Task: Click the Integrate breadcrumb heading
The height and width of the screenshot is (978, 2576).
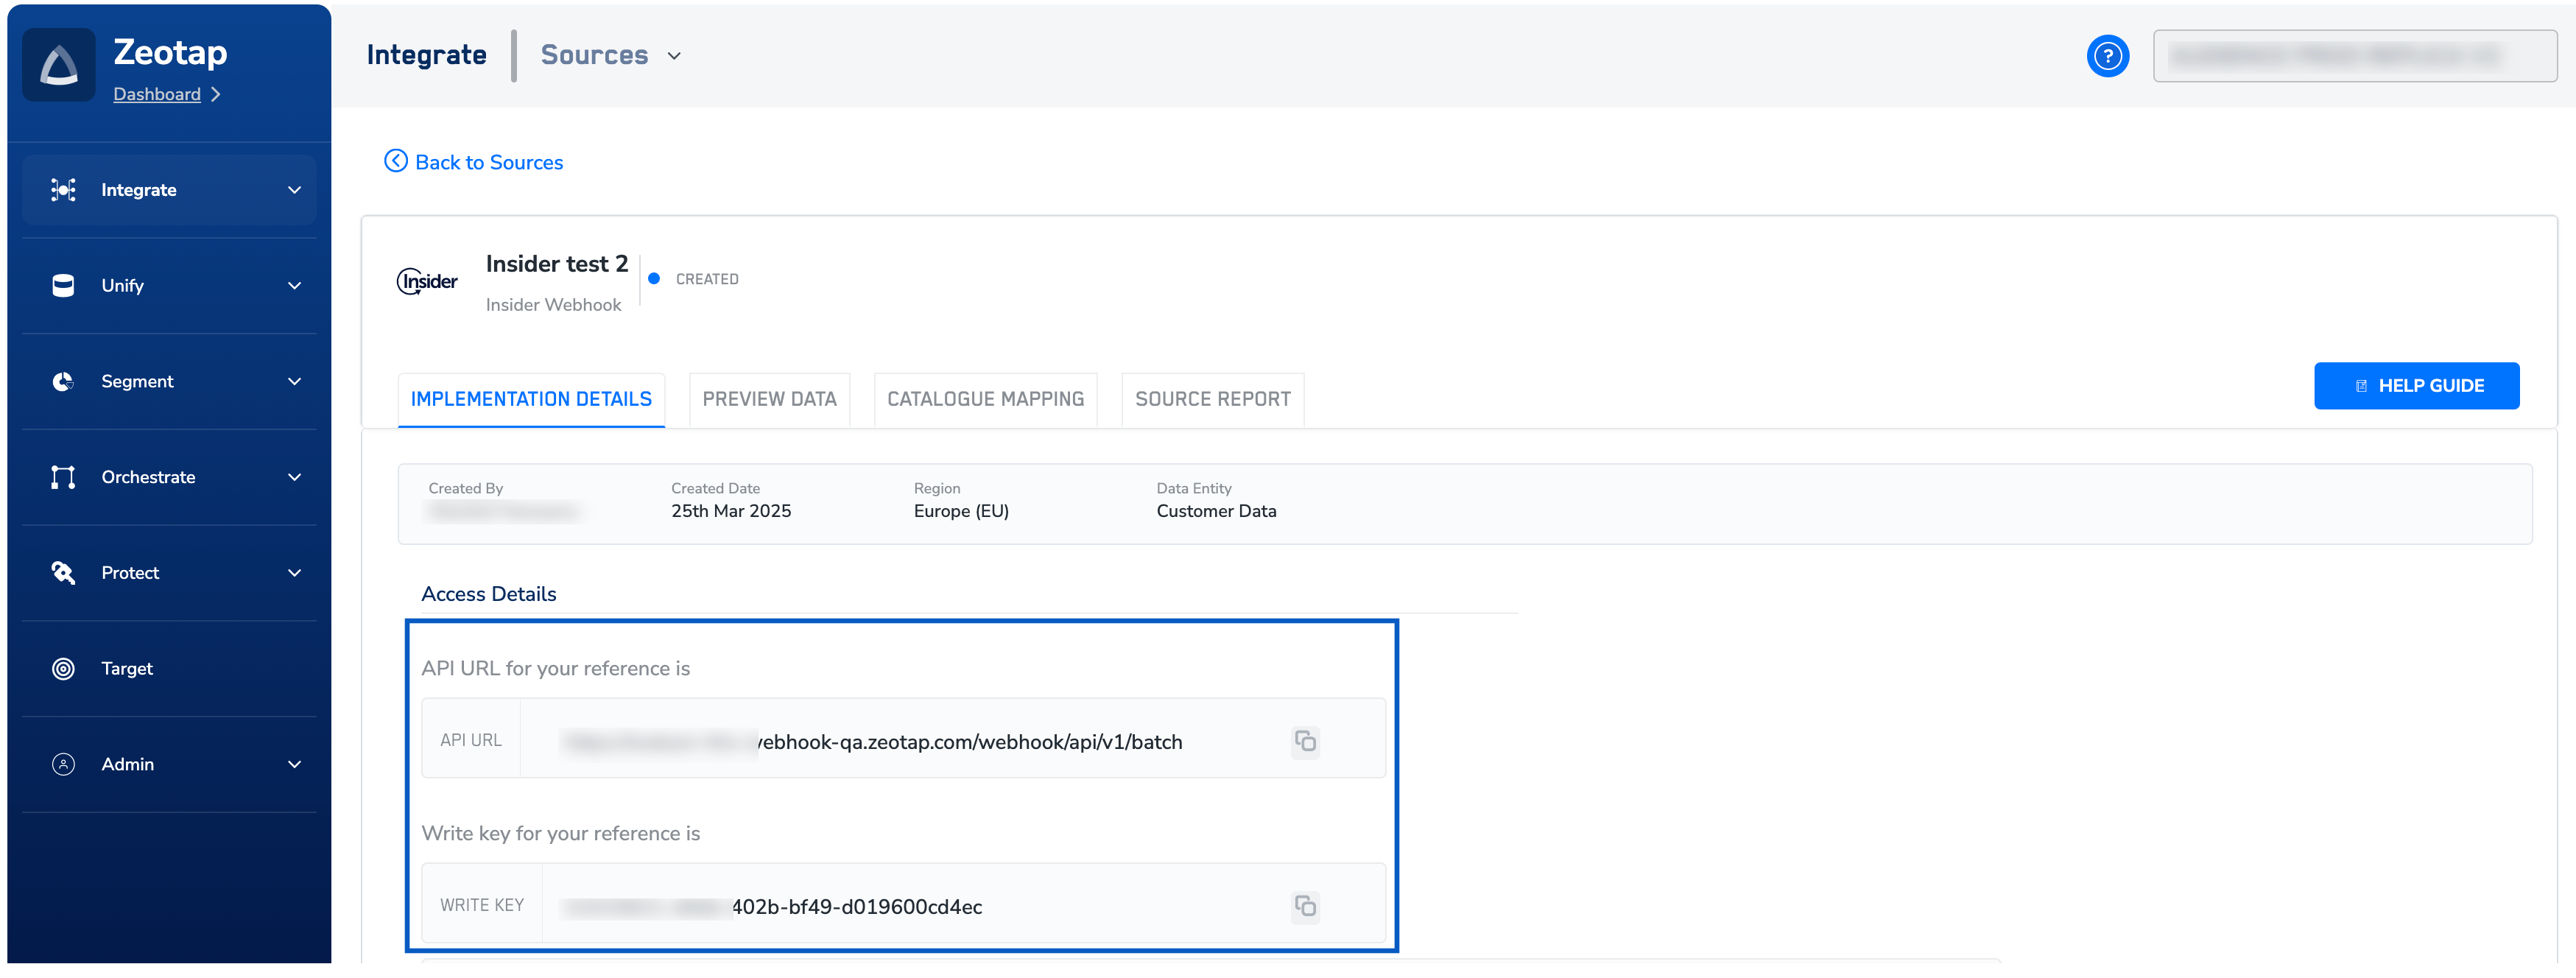Action: point(427,55)
